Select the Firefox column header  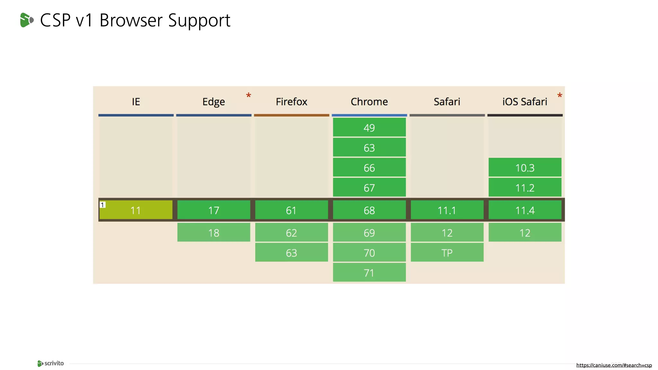tap(291, 102)
